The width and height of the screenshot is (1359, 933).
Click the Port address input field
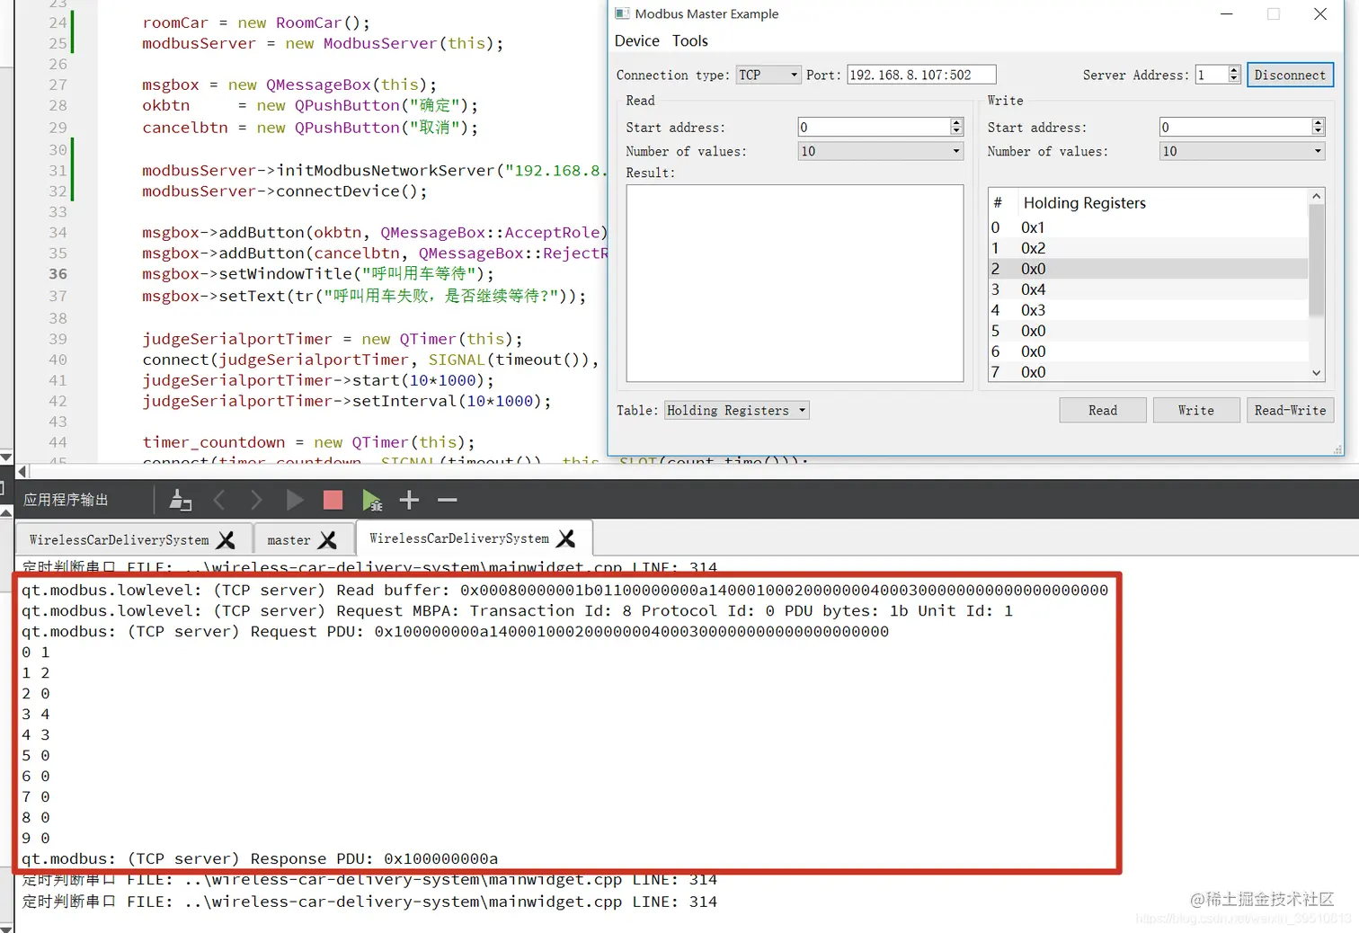click(921, 75)
